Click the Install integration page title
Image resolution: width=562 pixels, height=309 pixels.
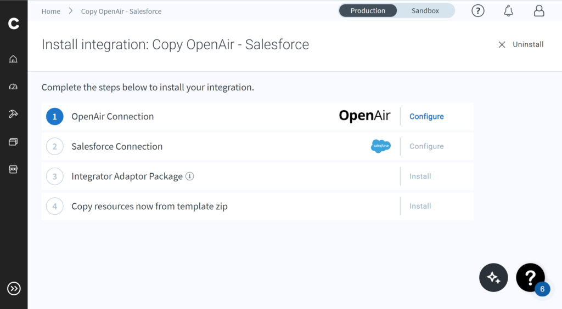tap(175, 45)
